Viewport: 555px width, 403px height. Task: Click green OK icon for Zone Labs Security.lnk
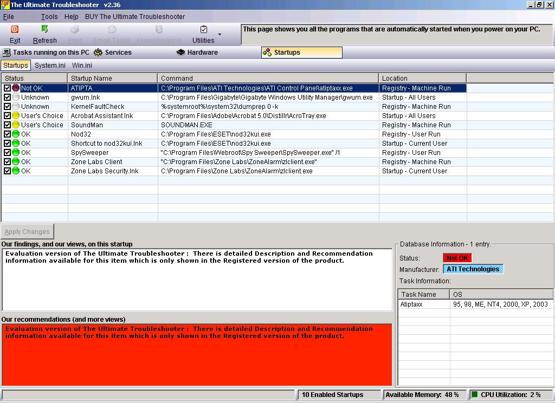click(16, 171)
